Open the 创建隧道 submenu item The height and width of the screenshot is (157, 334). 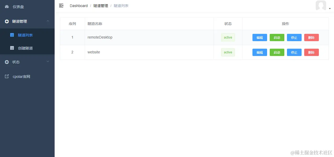(x=27, y=48)
